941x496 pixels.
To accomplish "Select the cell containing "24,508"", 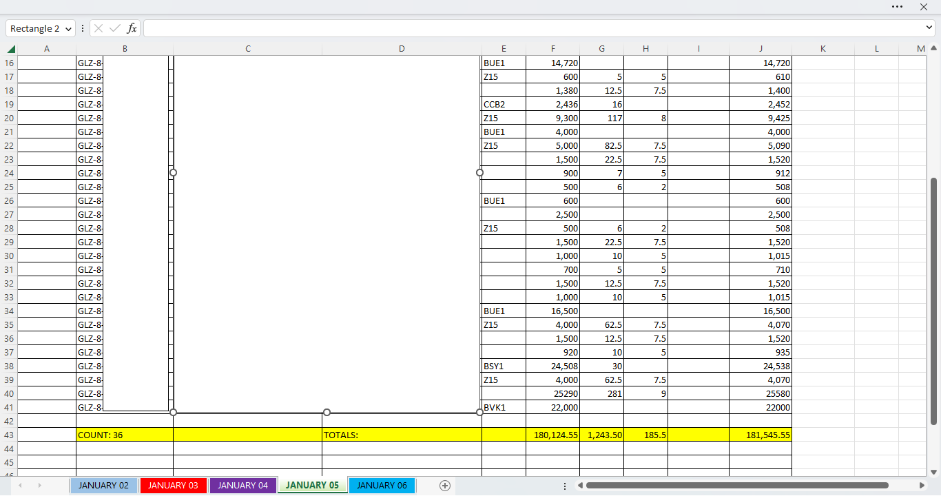I will tap(552, 366).
